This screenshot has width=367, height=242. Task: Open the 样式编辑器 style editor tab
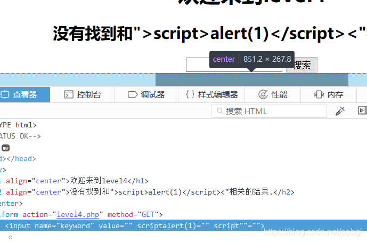211,95
